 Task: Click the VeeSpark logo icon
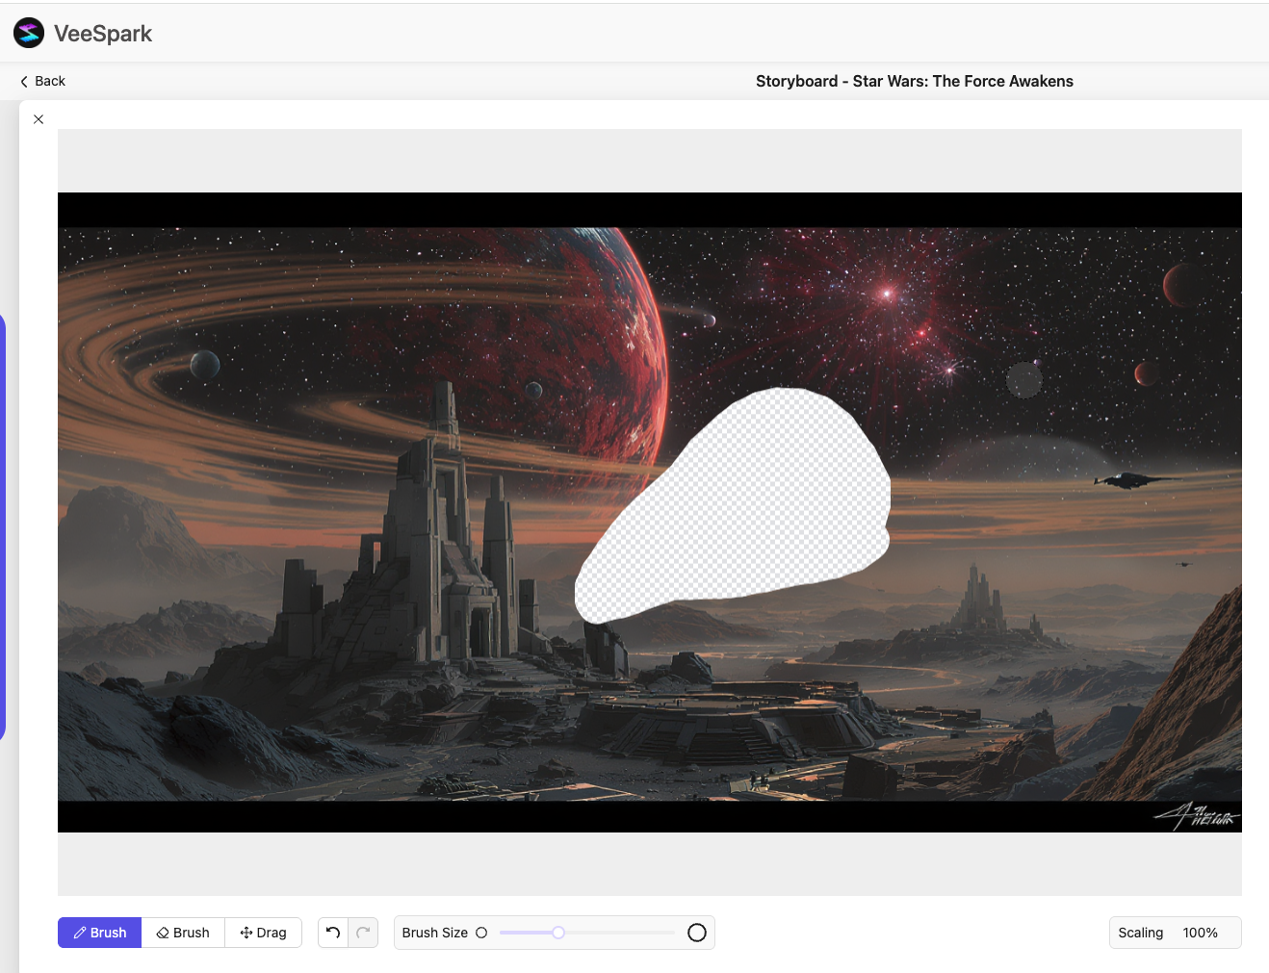tap(29, 33)
